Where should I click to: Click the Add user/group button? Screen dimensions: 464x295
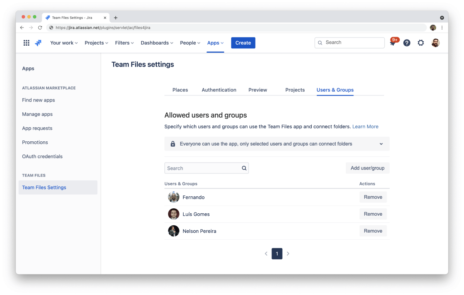(x=368, y=168)
